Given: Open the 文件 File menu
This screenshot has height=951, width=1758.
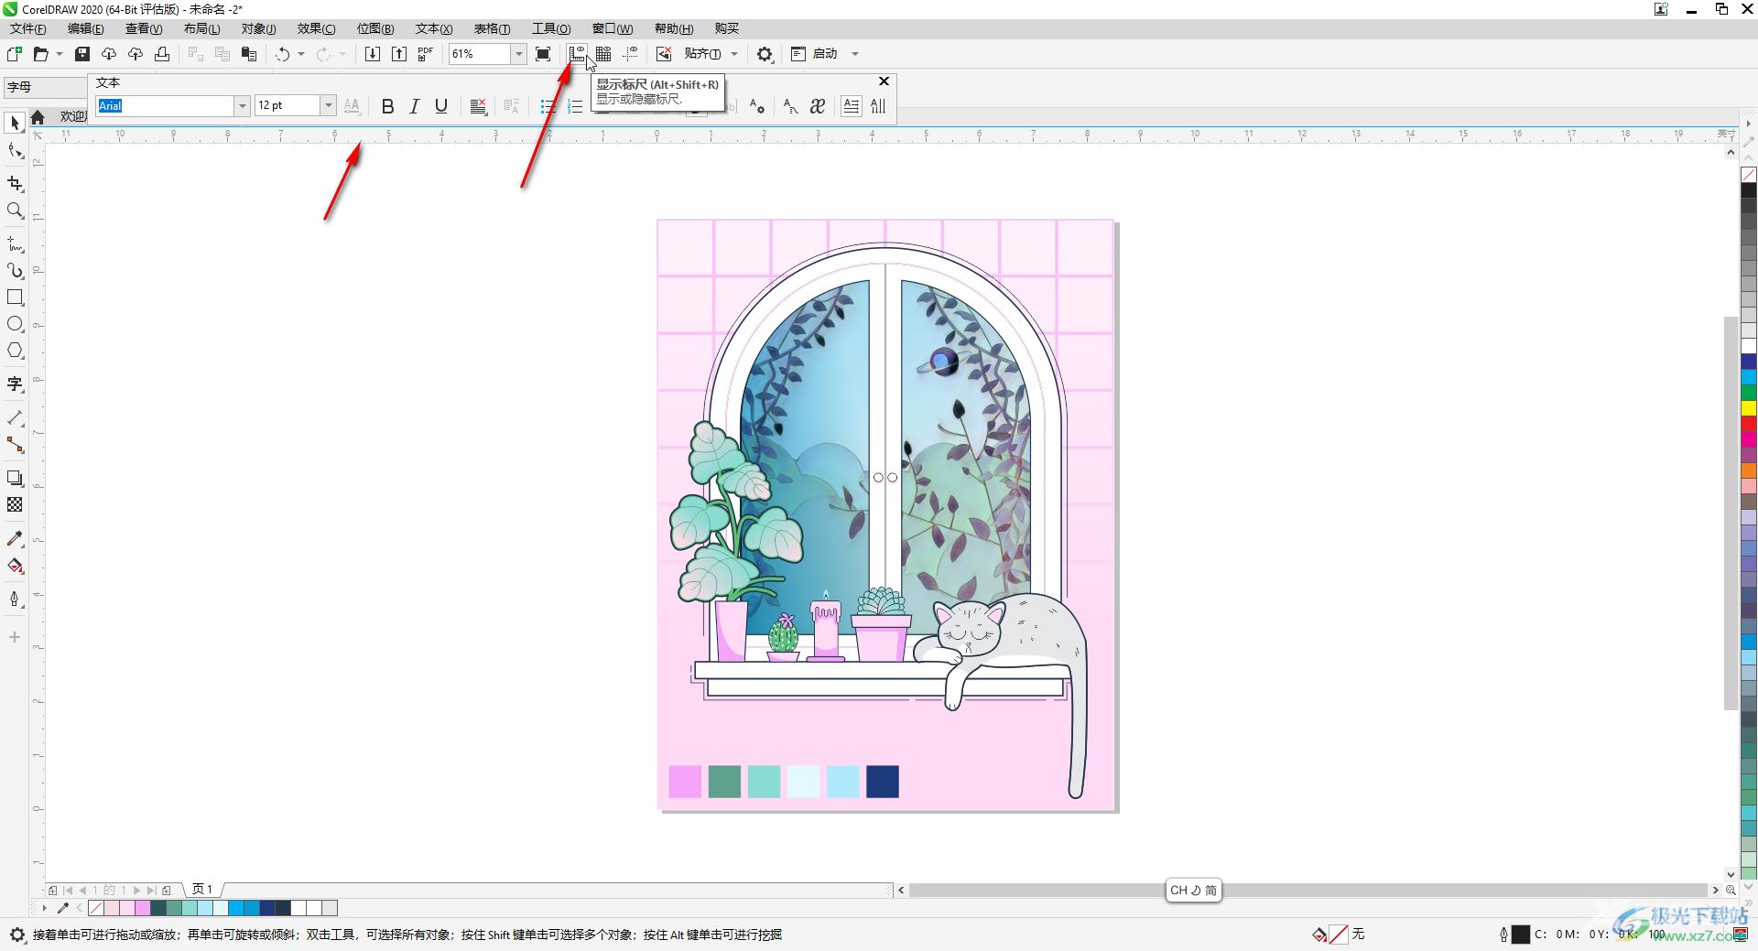Looking at the screenshot, I should pos(27,28).
